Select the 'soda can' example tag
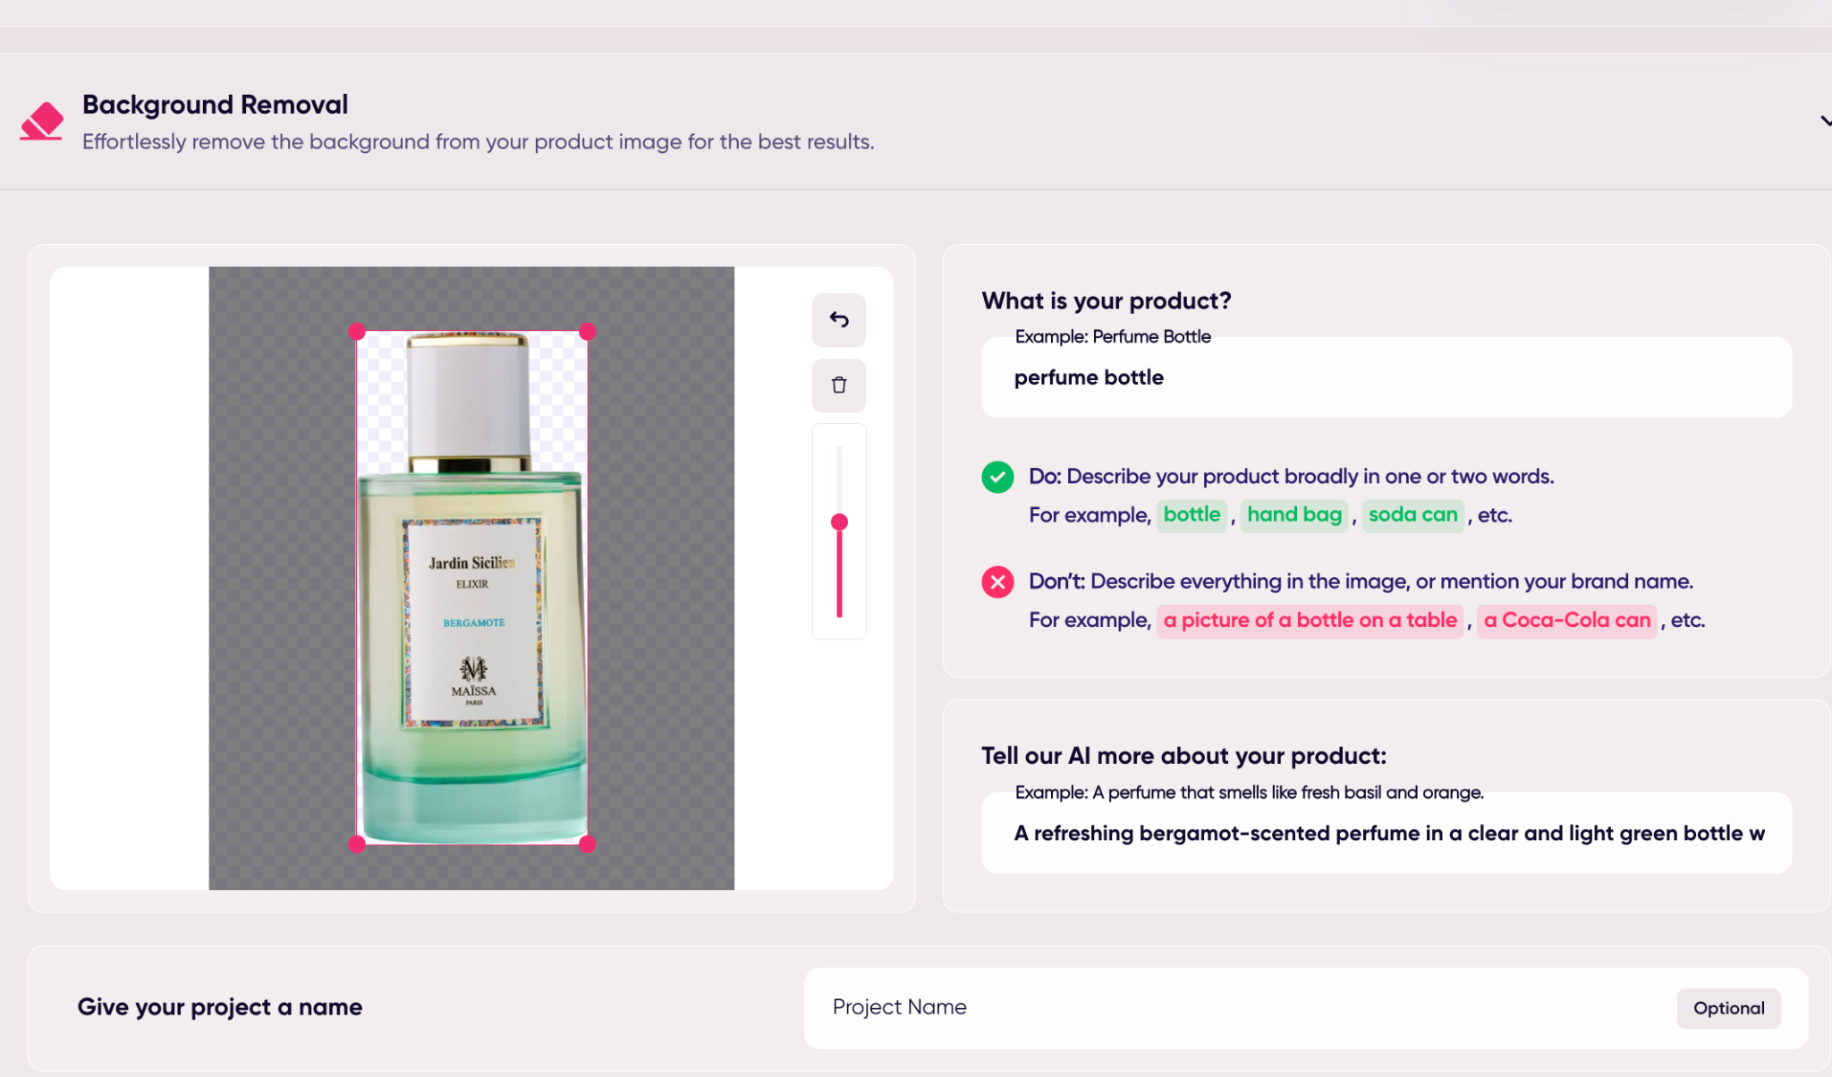This screenshot has height=1077, width=1832. [x=1412, y=515]
